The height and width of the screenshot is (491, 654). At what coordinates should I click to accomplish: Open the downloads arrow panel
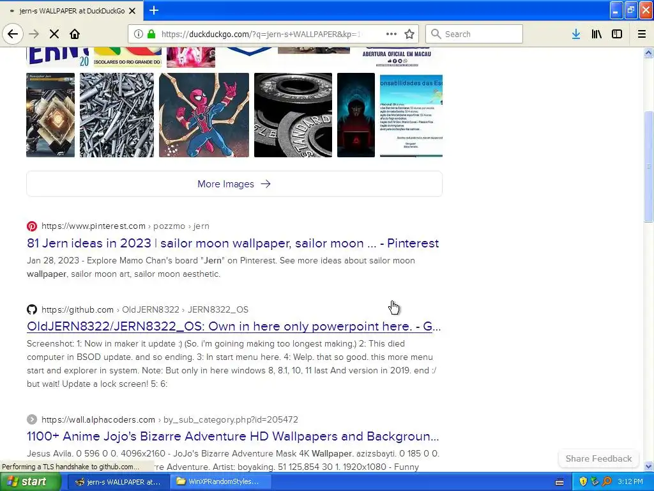[576, 34]
